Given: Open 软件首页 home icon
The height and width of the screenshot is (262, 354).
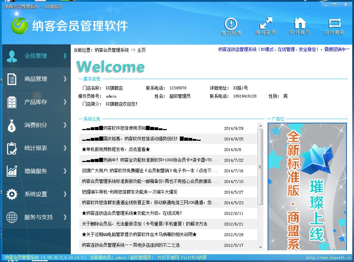Looking at the screenshot, I should (300, 23).
